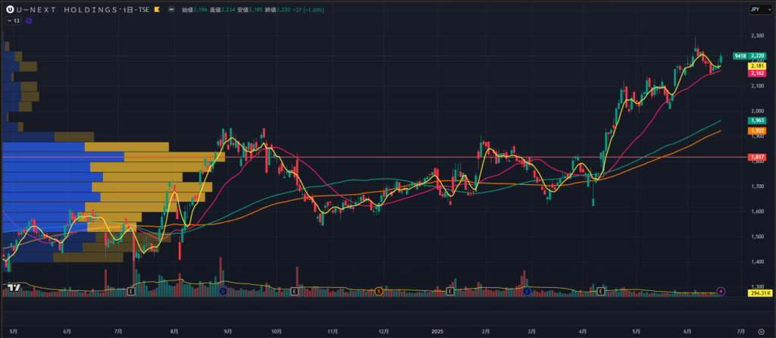Click the purple indicator loading icon

point(29,20)
